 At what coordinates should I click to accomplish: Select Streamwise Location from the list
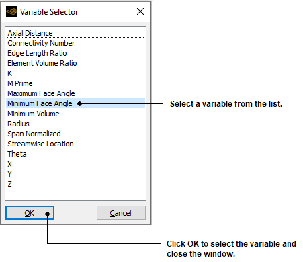click(75, 144)
